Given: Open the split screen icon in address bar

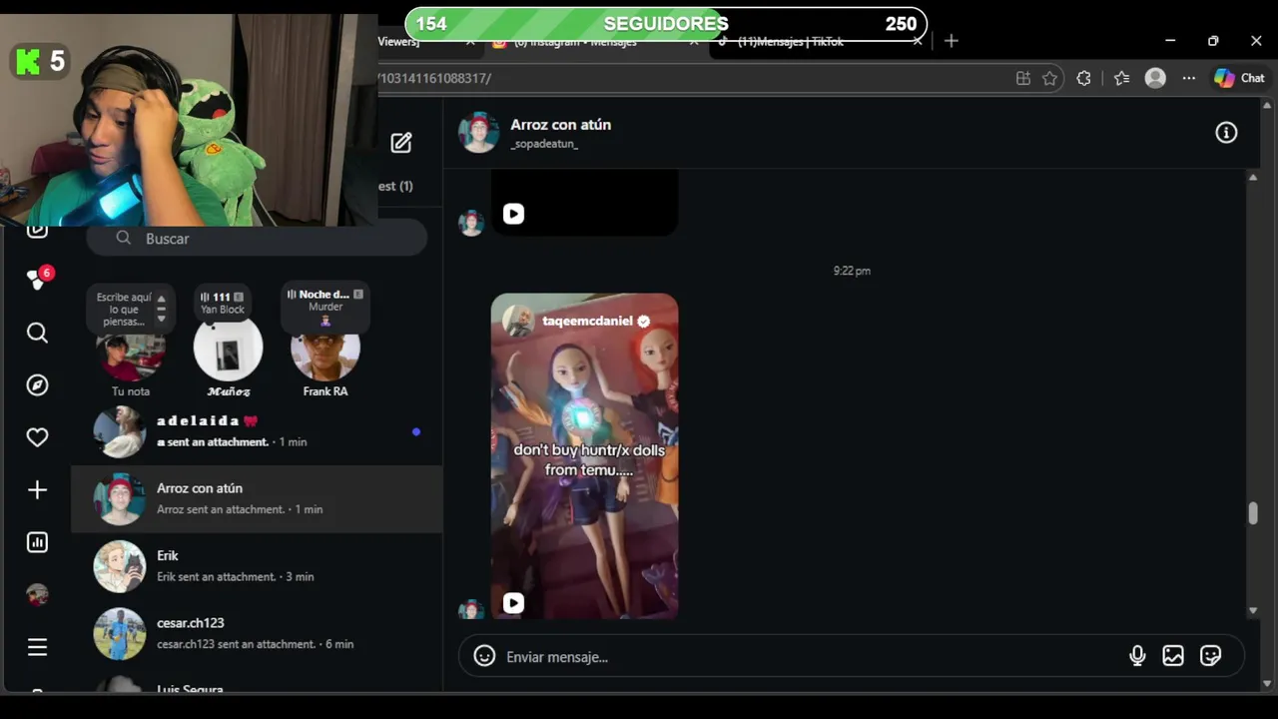Looking at the screenshot, I should point(1023,78).
